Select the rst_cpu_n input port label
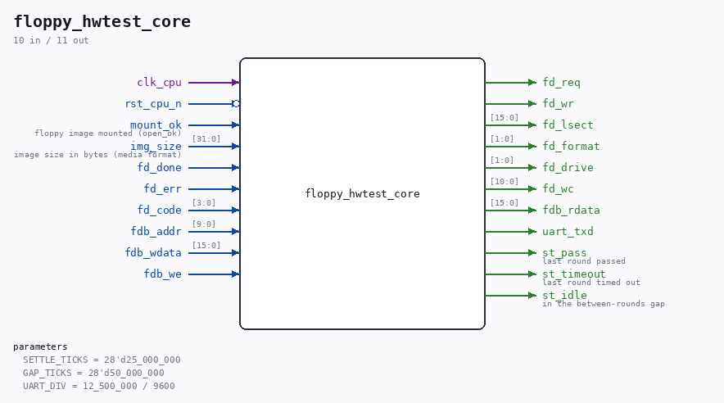 (x=153, y=104)
